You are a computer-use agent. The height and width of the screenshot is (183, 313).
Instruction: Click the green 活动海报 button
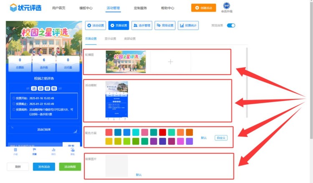70,167
